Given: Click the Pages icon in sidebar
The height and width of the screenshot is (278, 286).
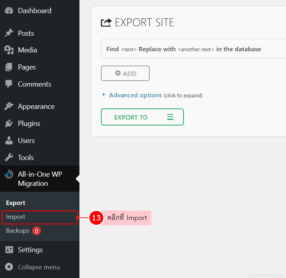Looking at the screenshot, I should [9, 67].
